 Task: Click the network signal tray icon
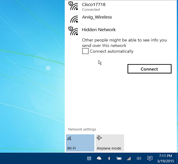[x=129, y=158]
